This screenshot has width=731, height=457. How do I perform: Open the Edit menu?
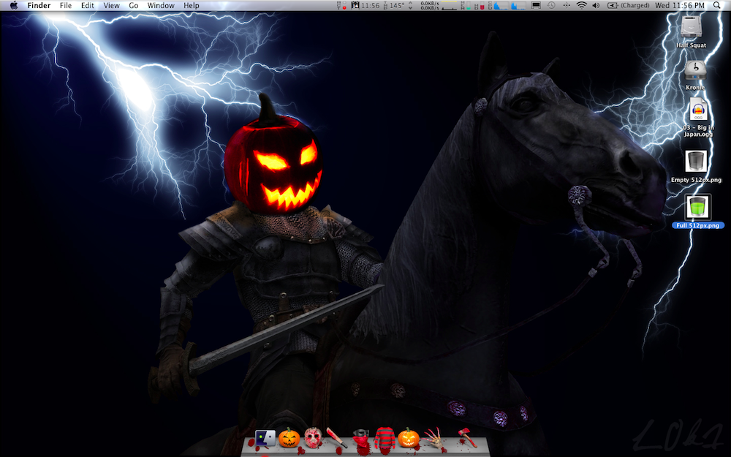(87, 6)
